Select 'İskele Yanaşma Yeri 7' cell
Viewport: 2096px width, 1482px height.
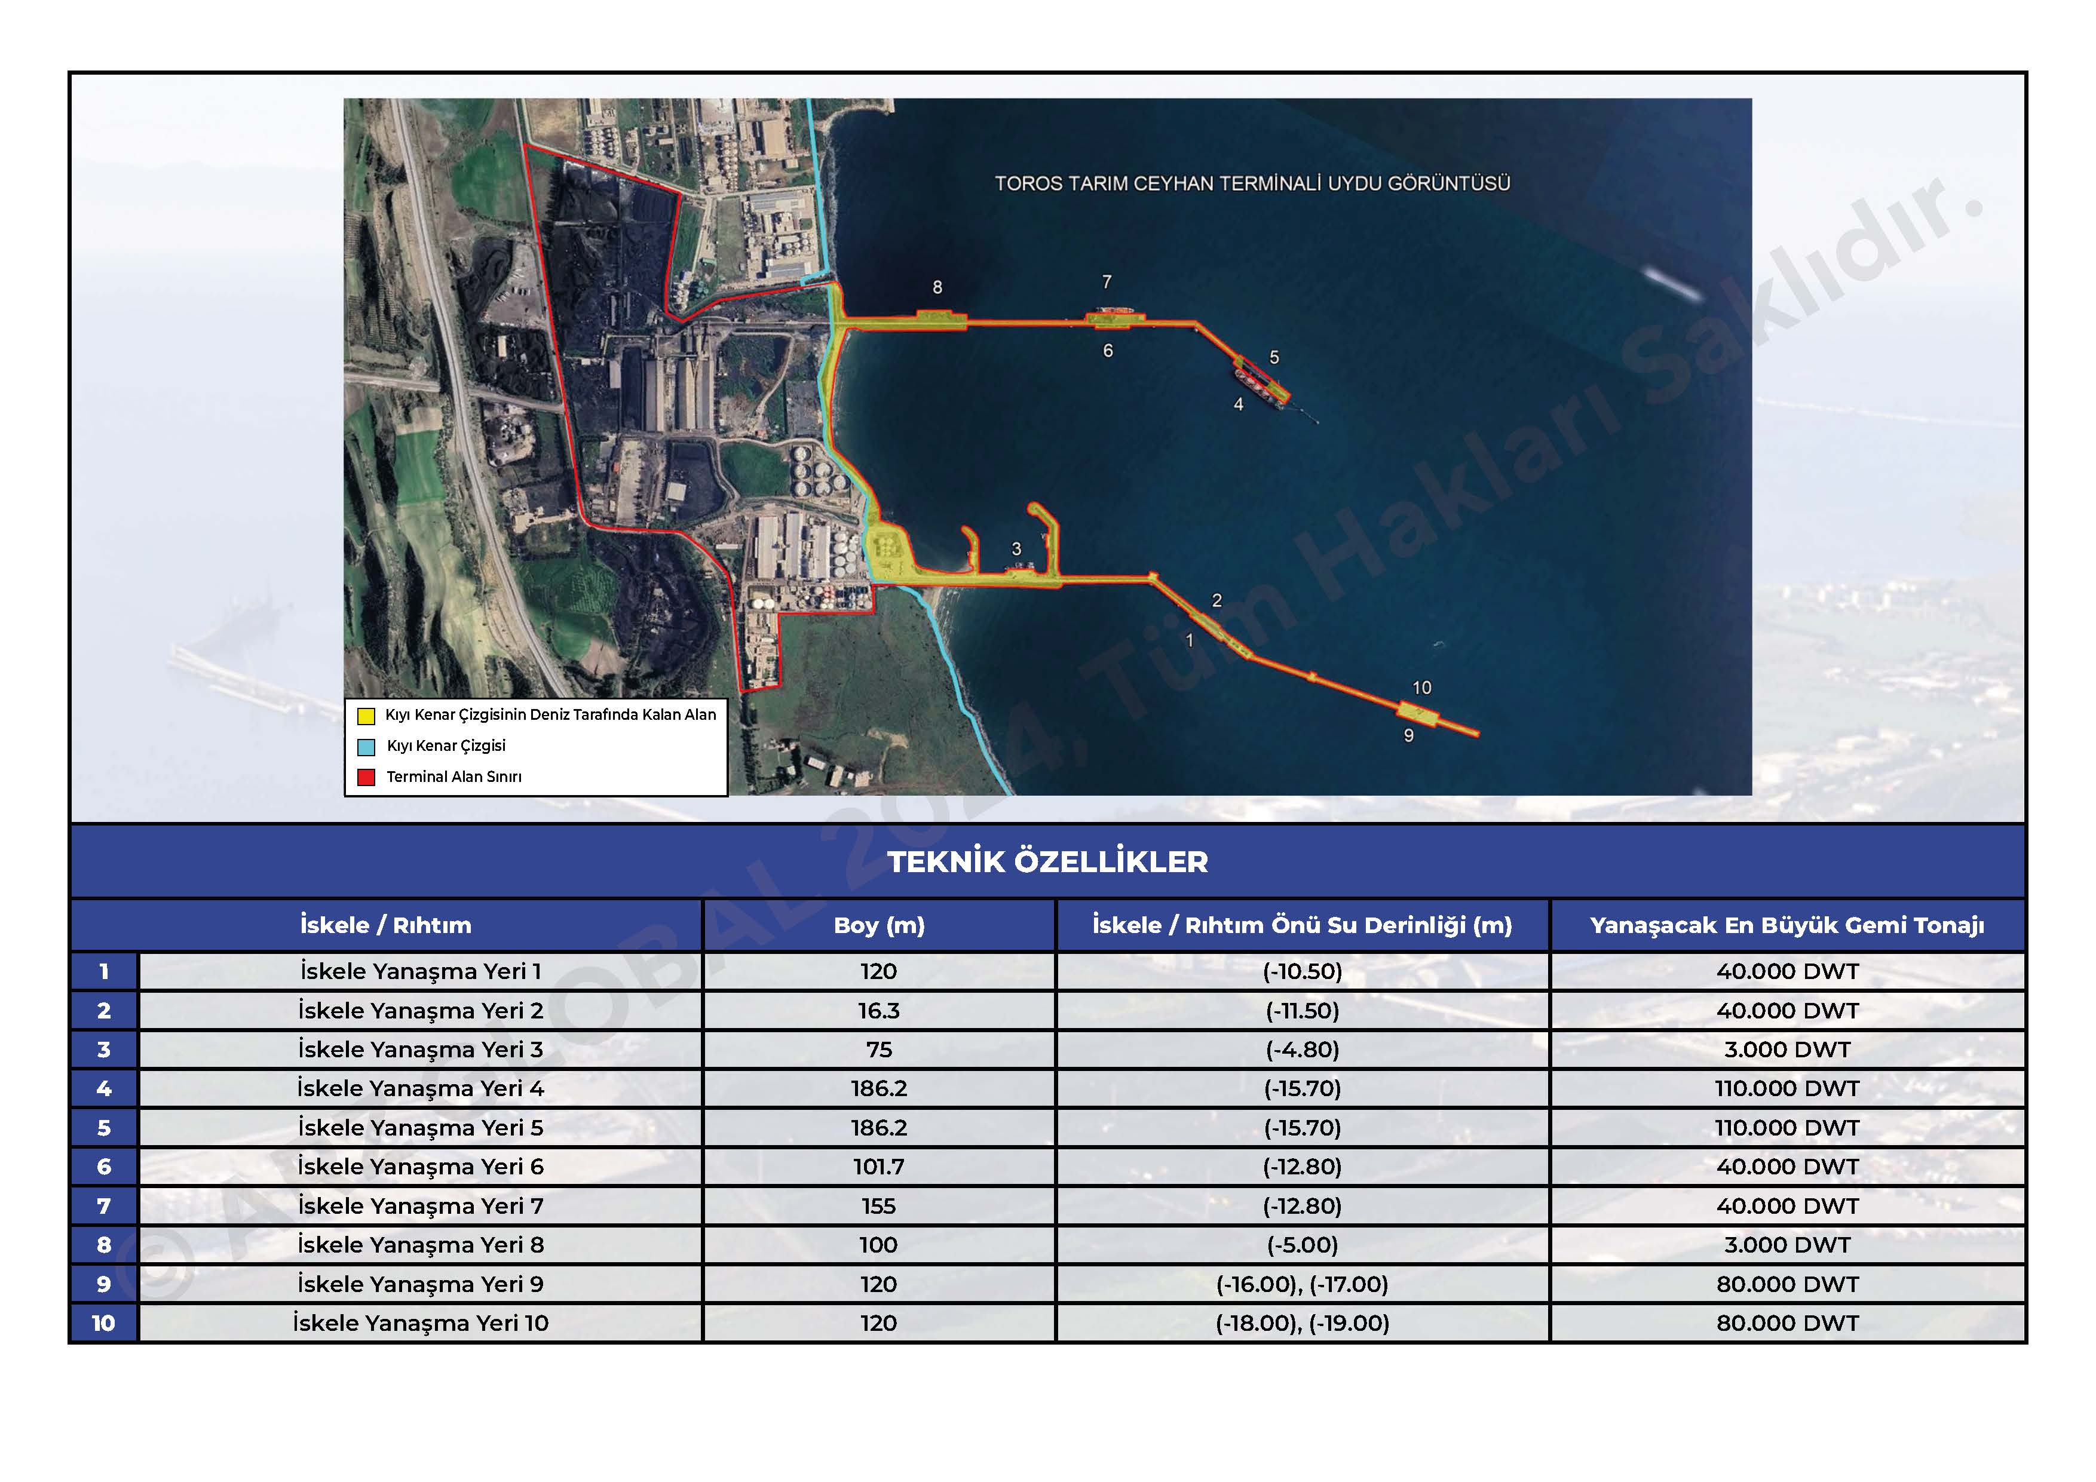click(x=421, y=1207)
